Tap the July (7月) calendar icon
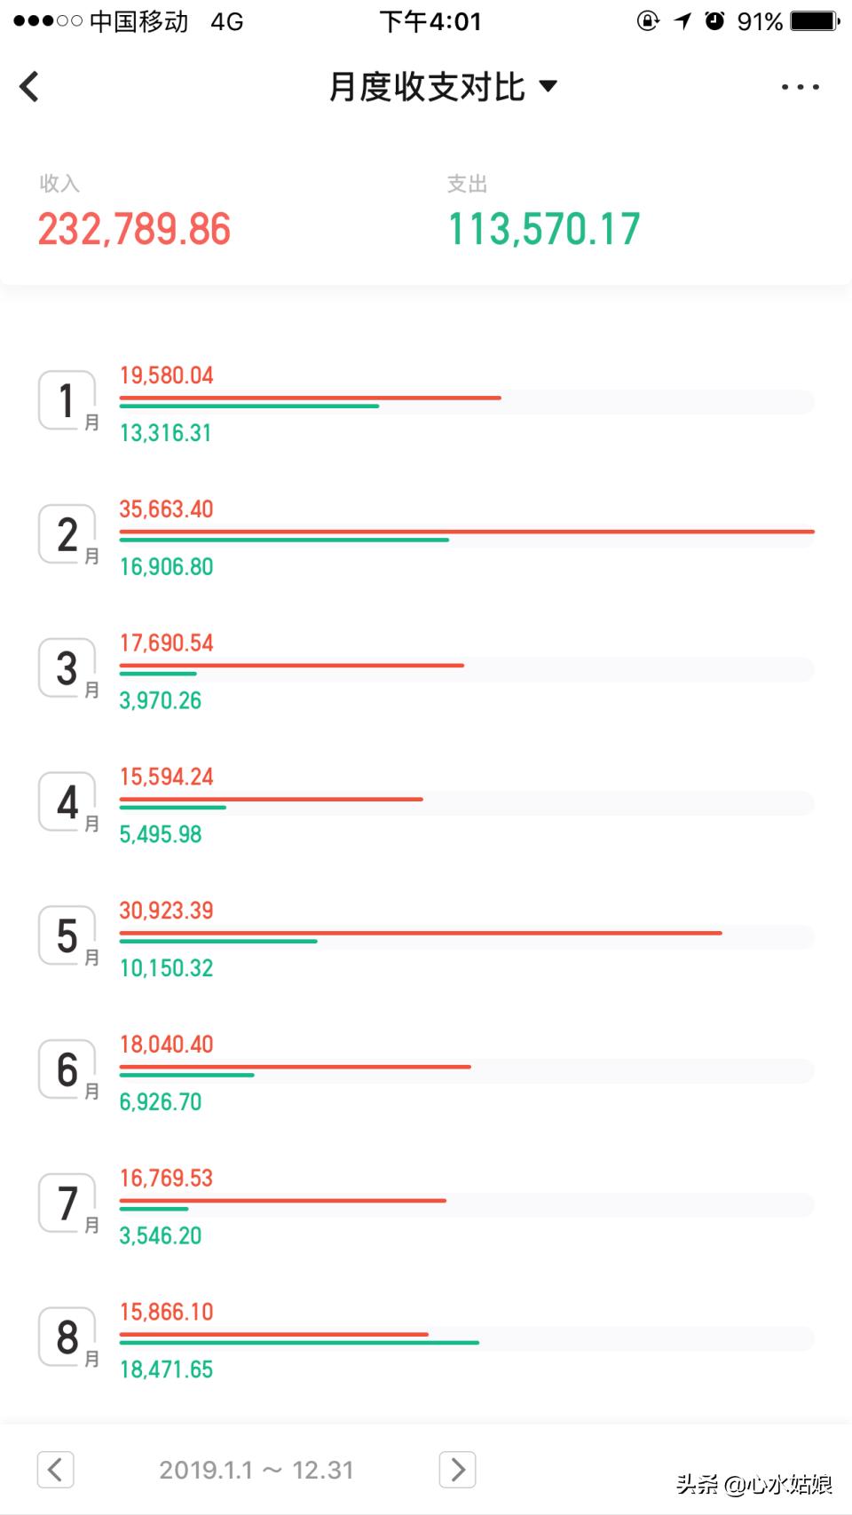The height and width of the screenshot is (1515, 852). [x=67, y=1203]
